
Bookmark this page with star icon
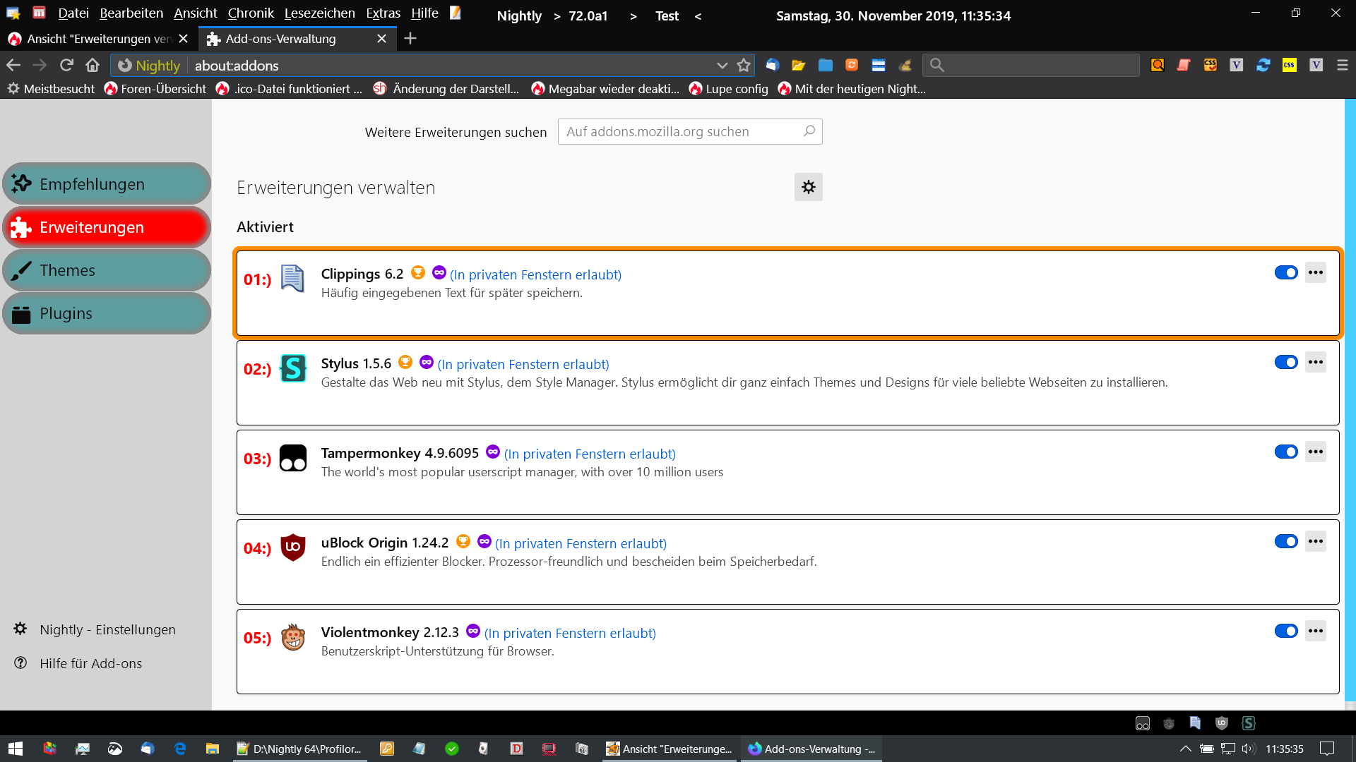(744, 65)
